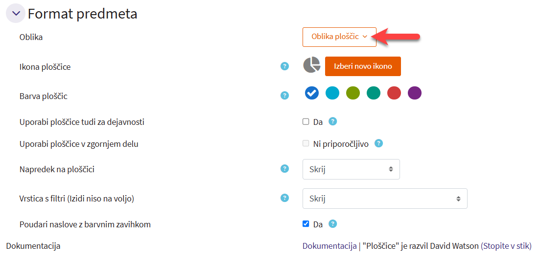This screenshot has width=541, height=260.
Task: Select the red tile color
Action: (394, 93)
